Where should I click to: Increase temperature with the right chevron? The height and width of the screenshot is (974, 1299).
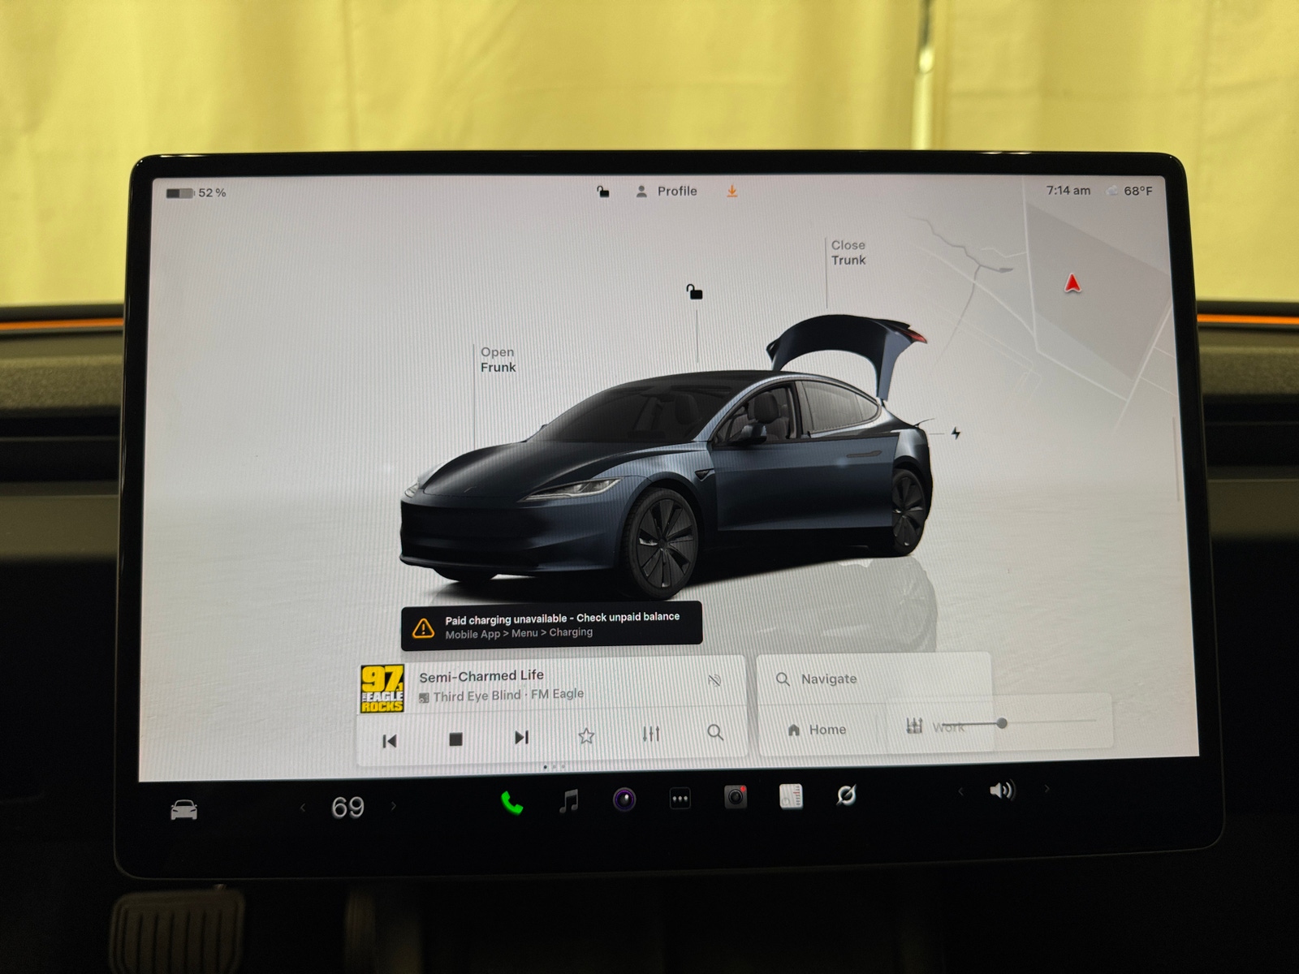tap(395, 805)
